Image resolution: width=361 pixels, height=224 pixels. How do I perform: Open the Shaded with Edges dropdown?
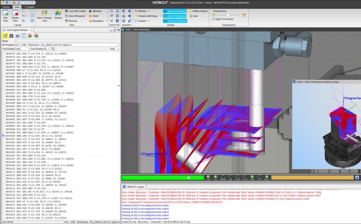point(160,16)
